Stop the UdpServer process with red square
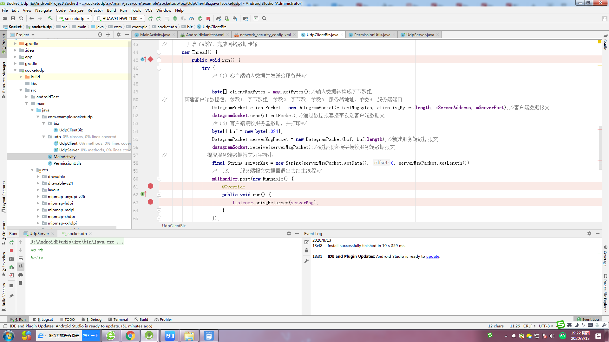 pyautogui.click(x=11, y=250)
